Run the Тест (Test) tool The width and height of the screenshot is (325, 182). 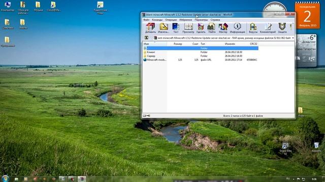(x=176, y=28)
